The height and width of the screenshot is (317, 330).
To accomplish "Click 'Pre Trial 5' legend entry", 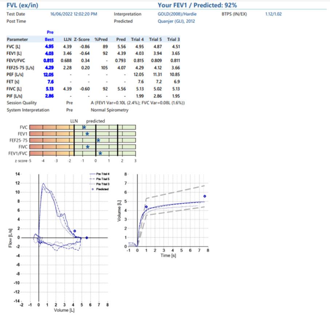I will [99, 179].
